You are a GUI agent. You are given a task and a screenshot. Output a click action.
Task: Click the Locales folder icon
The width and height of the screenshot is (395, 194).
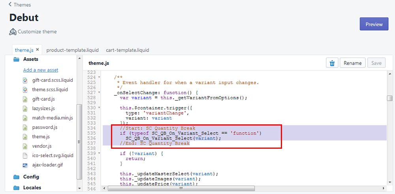coord(16,188)
